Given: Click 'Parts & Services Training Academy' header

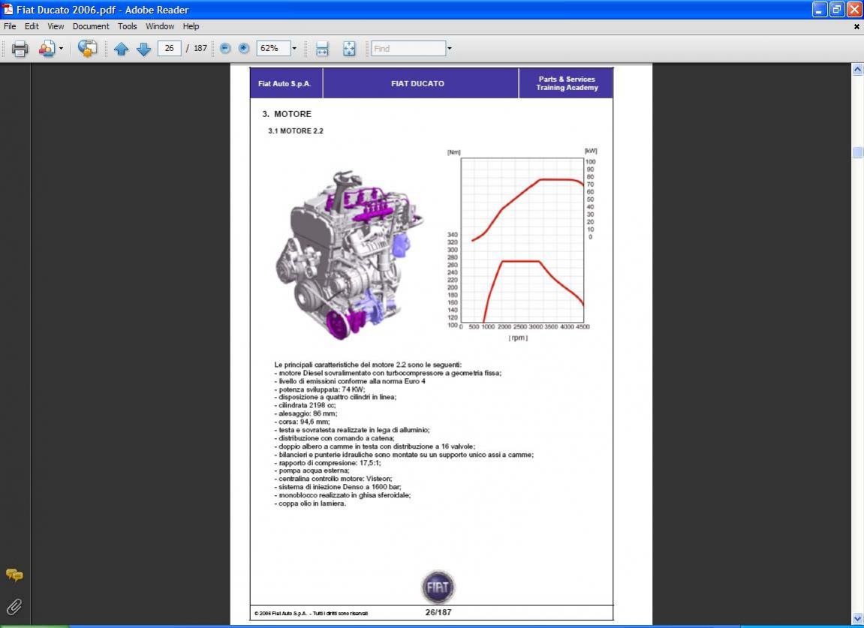Looking at the screenshot, I should 567,83.
